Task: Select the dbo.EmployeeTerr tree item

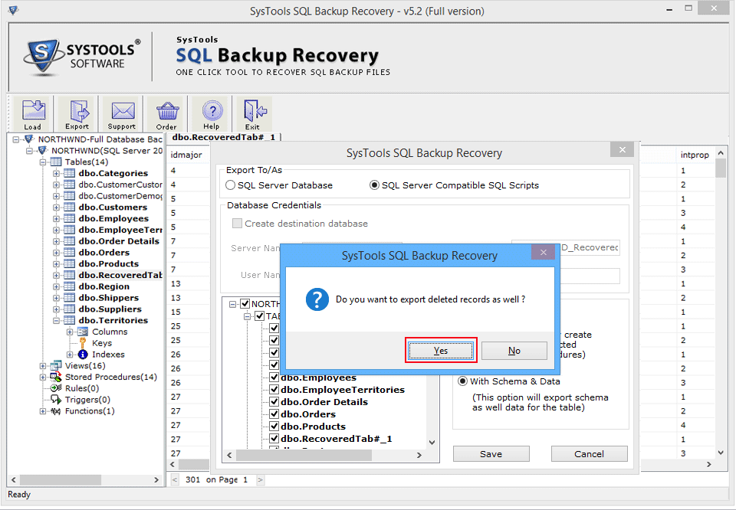Action: click(x=120, y=230)
